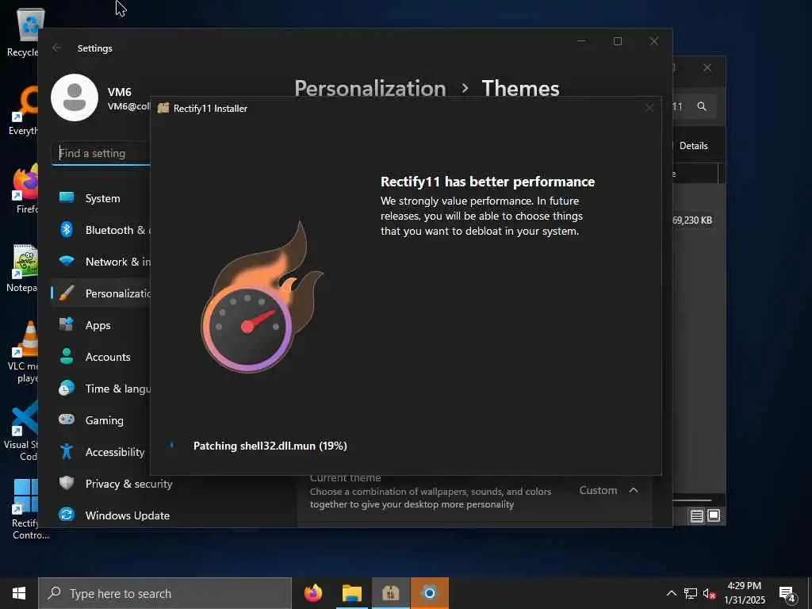Click the Personalization paintbrush icon
The width and height of the screenshot is (812, 609).
pyautogui.click(x=67, y=293)
